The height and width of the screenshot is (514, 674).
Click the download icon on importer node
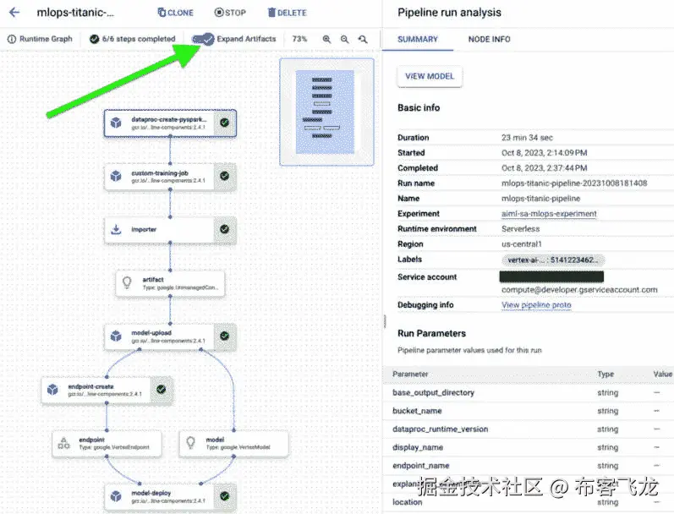pyautogui.click(x=116, y=229)
